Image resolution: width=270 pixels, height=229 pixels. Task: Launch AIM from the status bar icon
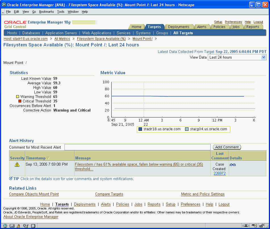pyautogui.click(x=19, y=226)
